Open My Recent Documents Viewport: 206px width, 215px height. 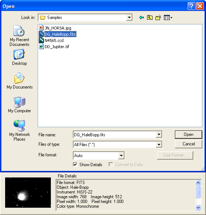click(x=19, y=36)
